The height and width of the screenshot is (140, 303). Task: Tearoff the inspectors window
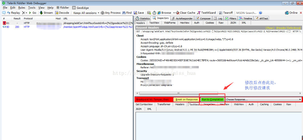(x=226, y=13)
